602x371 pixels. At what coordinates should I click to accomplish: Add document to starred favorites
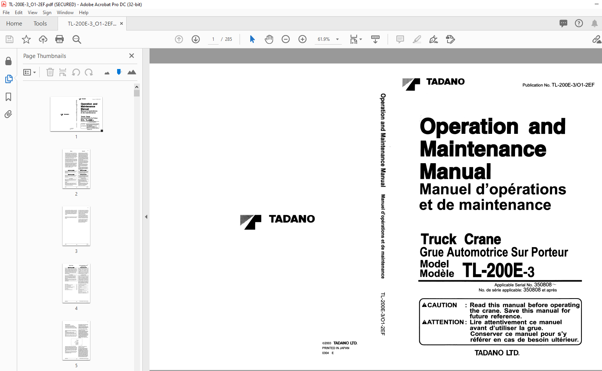tap(26, 39)
